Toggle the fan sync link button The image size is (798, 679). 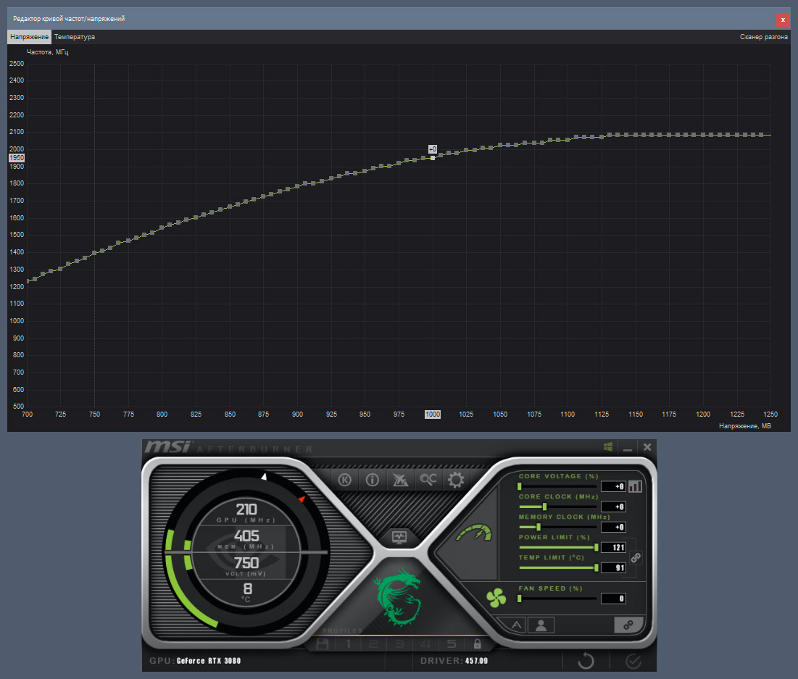(x=628, y=625)
